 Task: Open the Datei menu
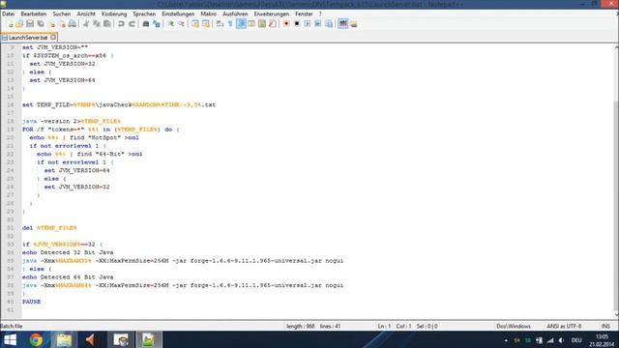9,14
